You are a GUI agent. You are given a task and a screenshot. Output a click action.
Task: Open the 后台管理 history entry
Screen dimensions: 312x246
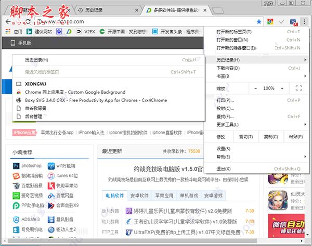(109, 116)
